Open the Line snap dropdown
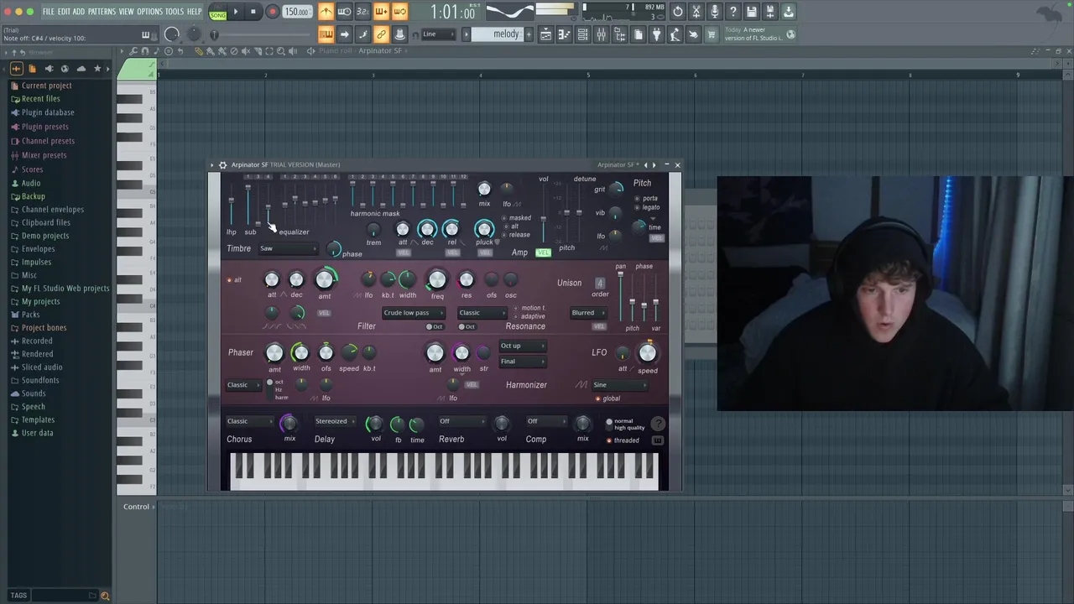The height and width of the screenshot is (604, 1074). point(438,34)
